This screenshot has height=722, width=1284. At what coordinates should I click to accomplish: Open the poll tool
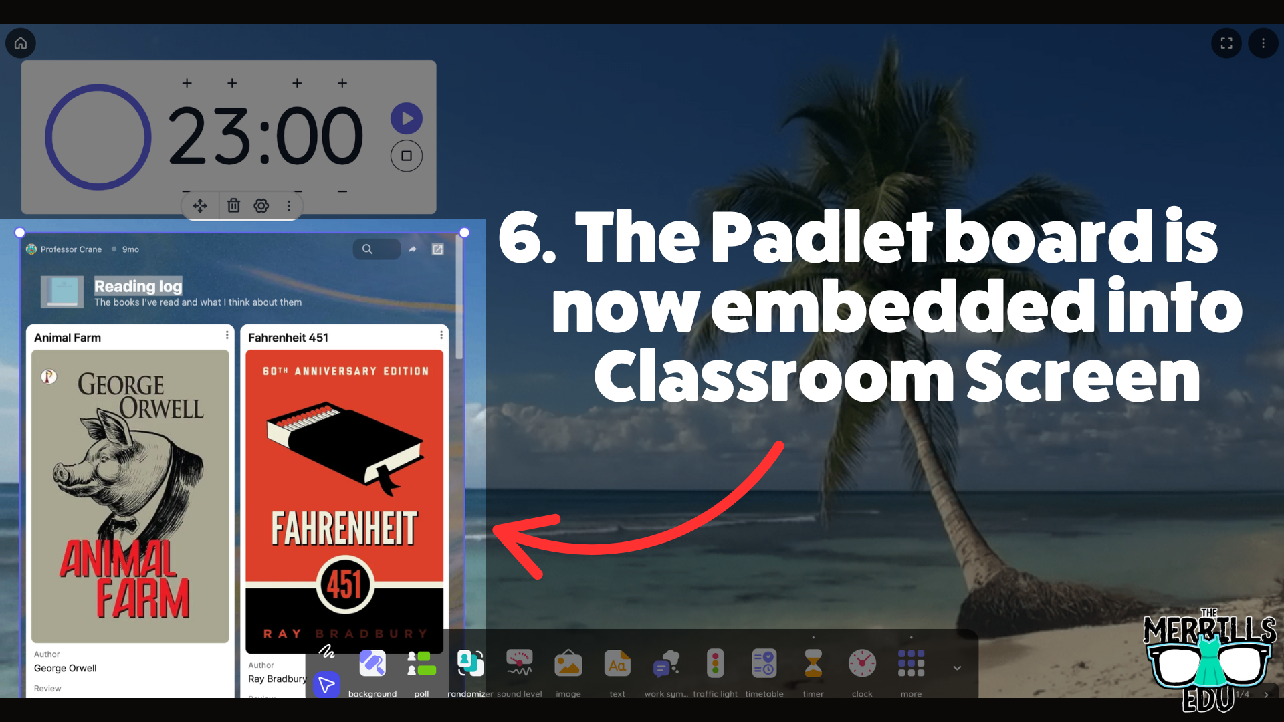tap(421, 666)
